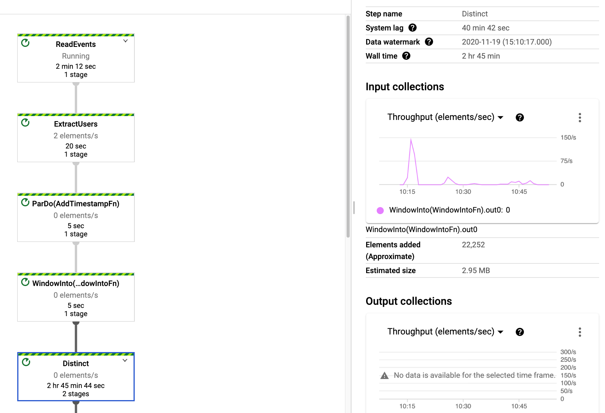The height and width of the screenshot is (413, 605).
Task: Click the panel divider resize handle
Action: tap(354, 207)
